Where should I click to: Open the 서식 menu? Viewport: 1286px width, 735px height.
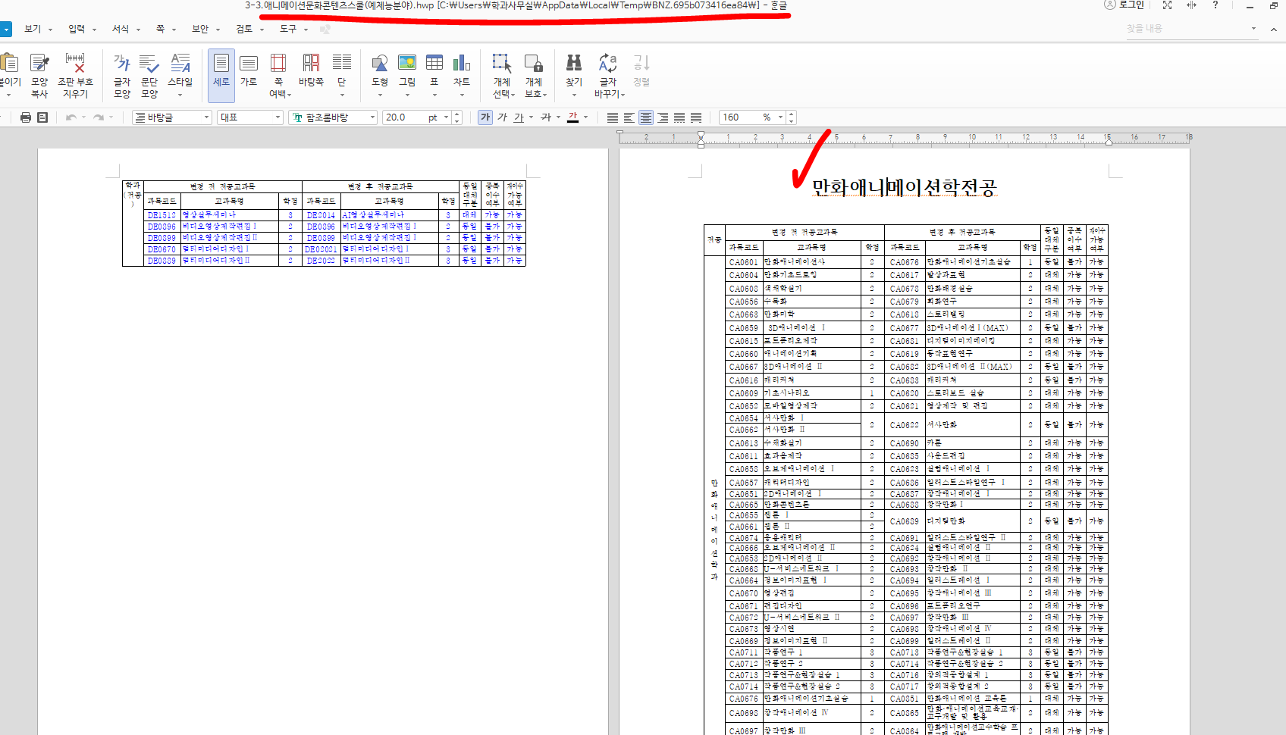coord(121,29)
